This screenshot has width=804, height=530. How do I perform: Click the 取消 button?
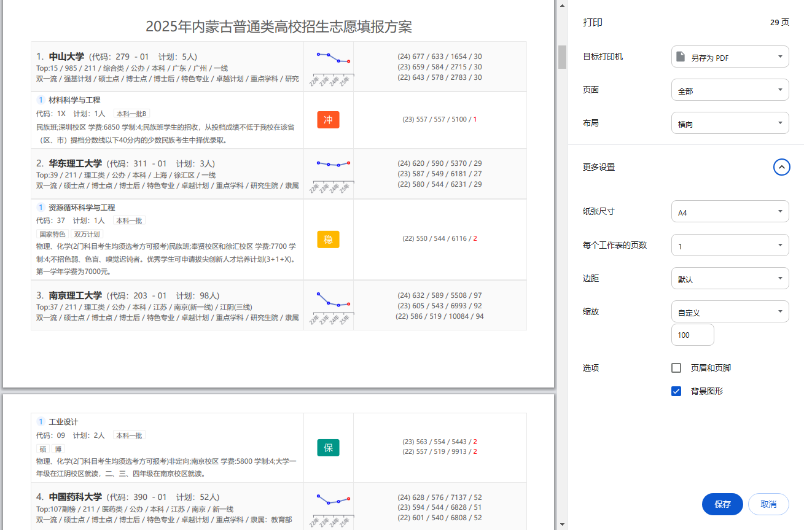pos(768,504)
